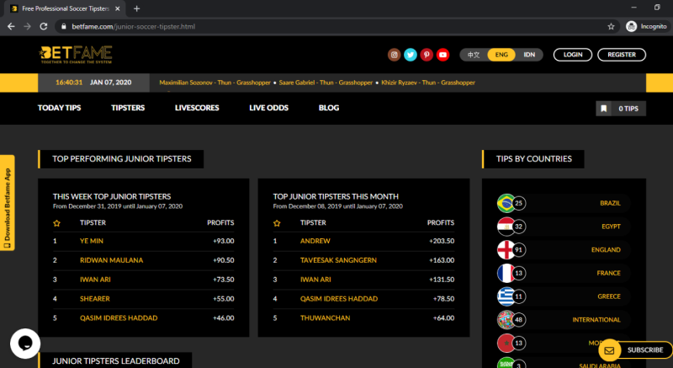
Task: Select the Free Professional Soccer Tipsters tab
Action: pyautogui.click(x=66, y=8)
